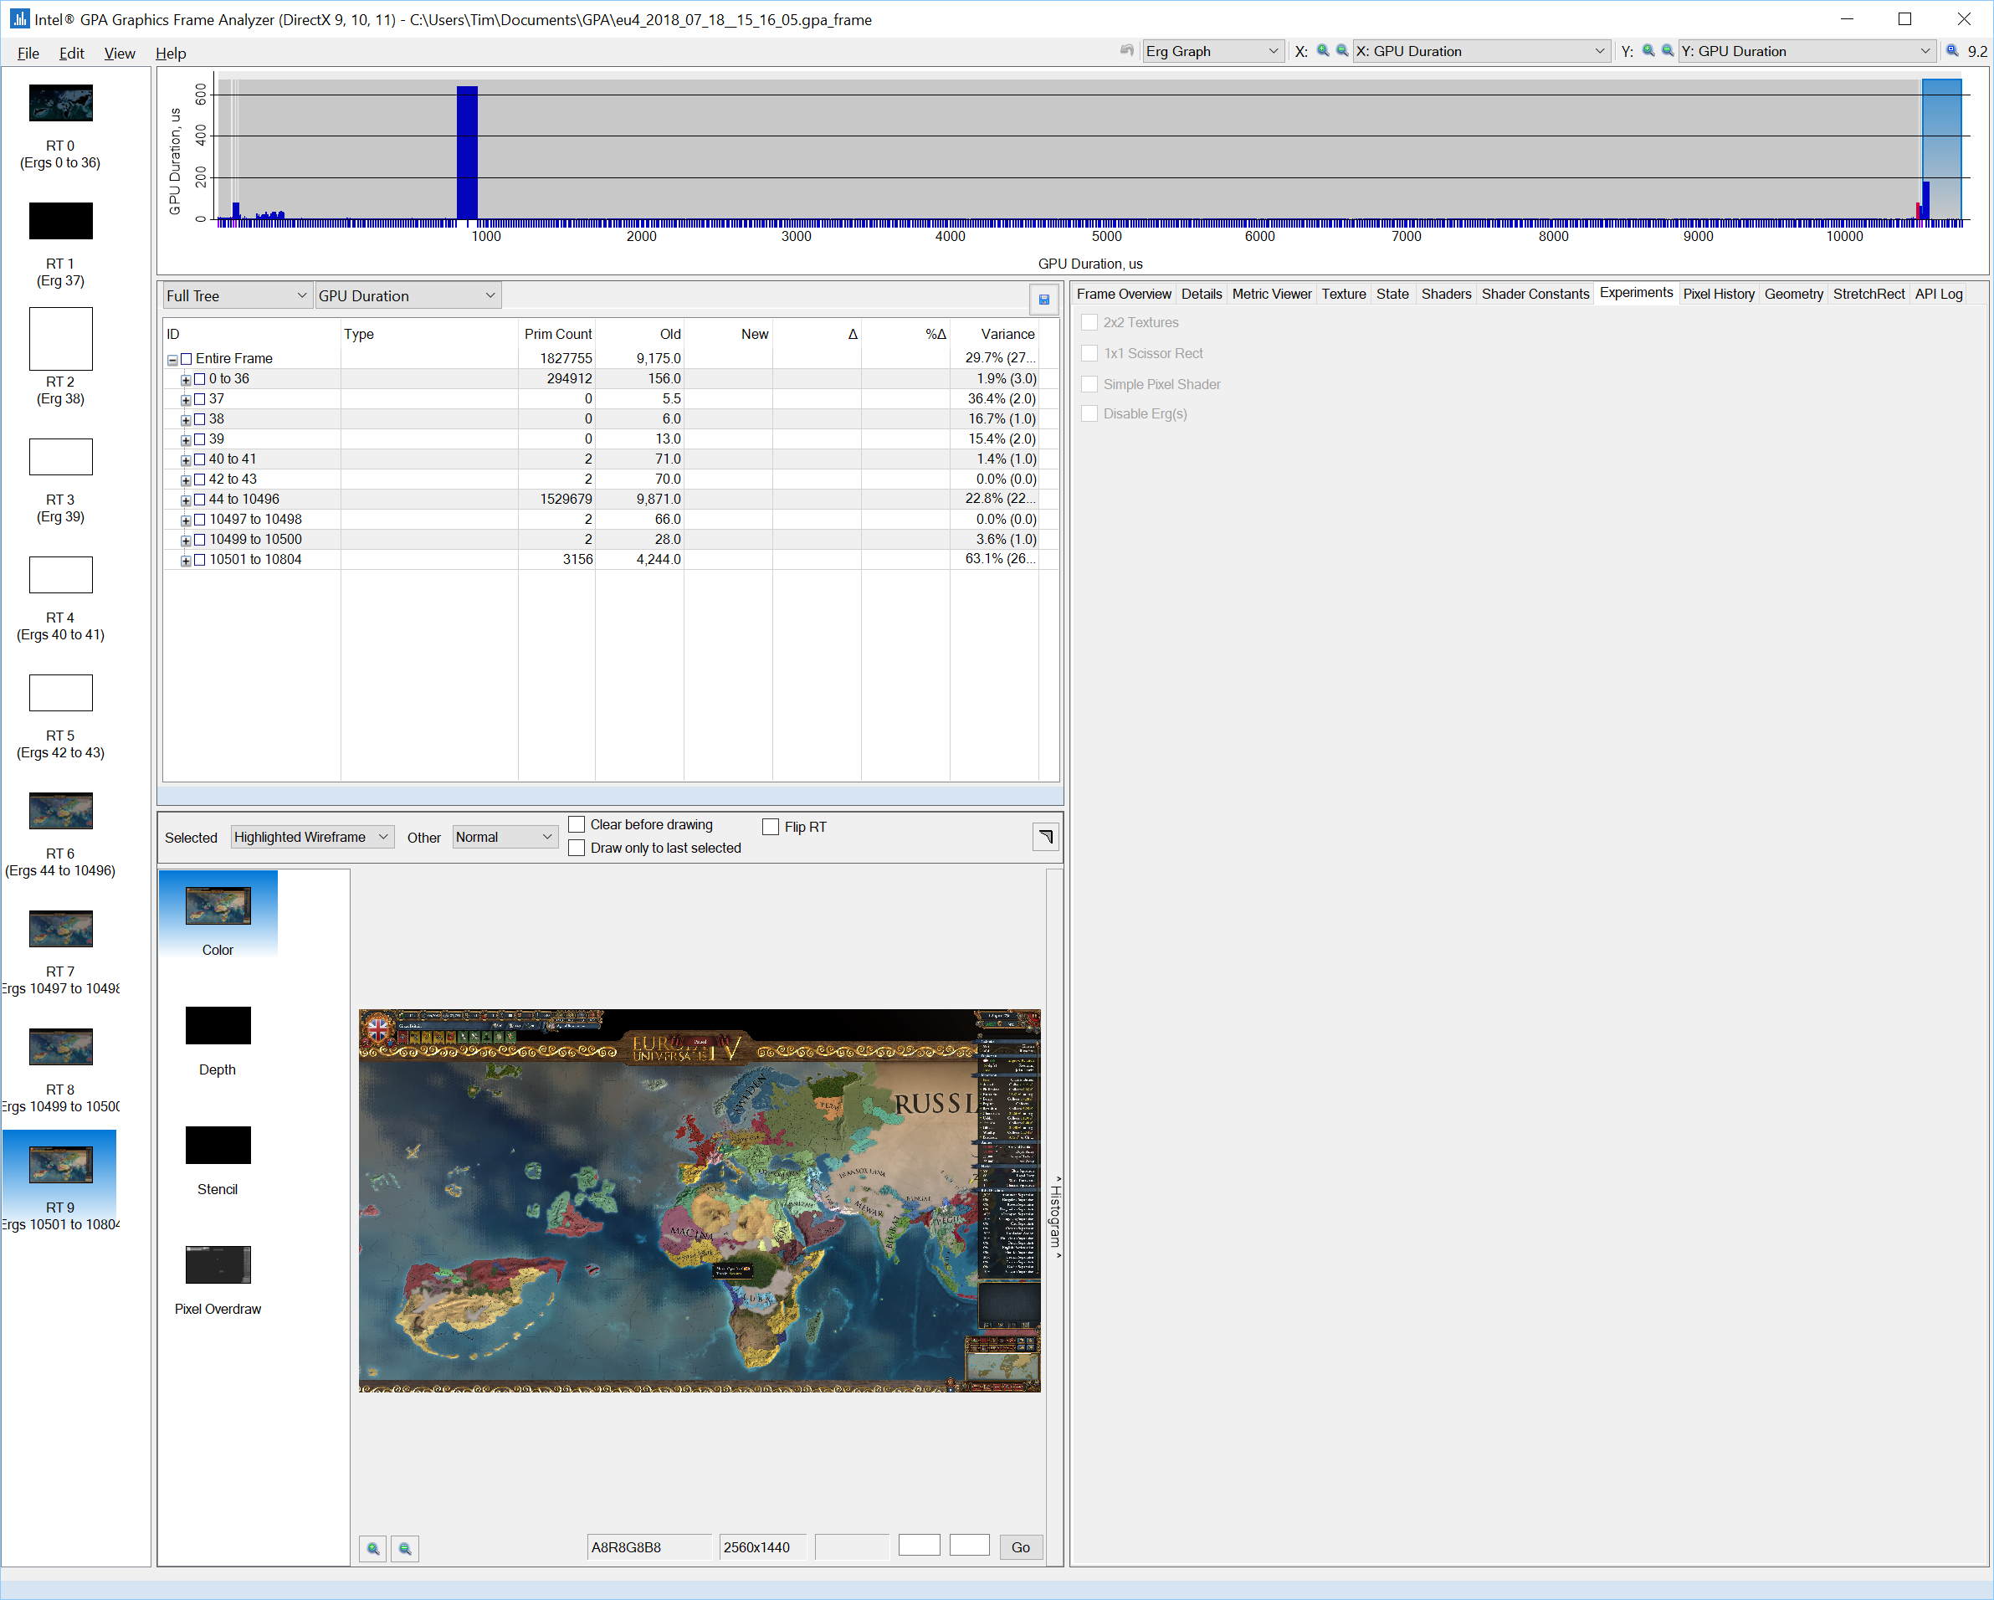Click the magnifier icon beside the 9.2 value
1994x1600 pixels.
pos(1952,51)
